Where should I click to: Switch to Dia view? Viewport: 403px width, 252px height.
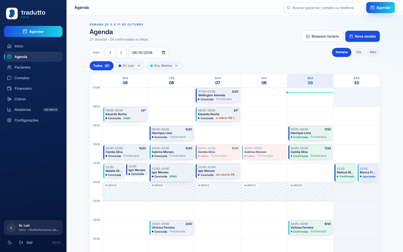click(359, 52)
